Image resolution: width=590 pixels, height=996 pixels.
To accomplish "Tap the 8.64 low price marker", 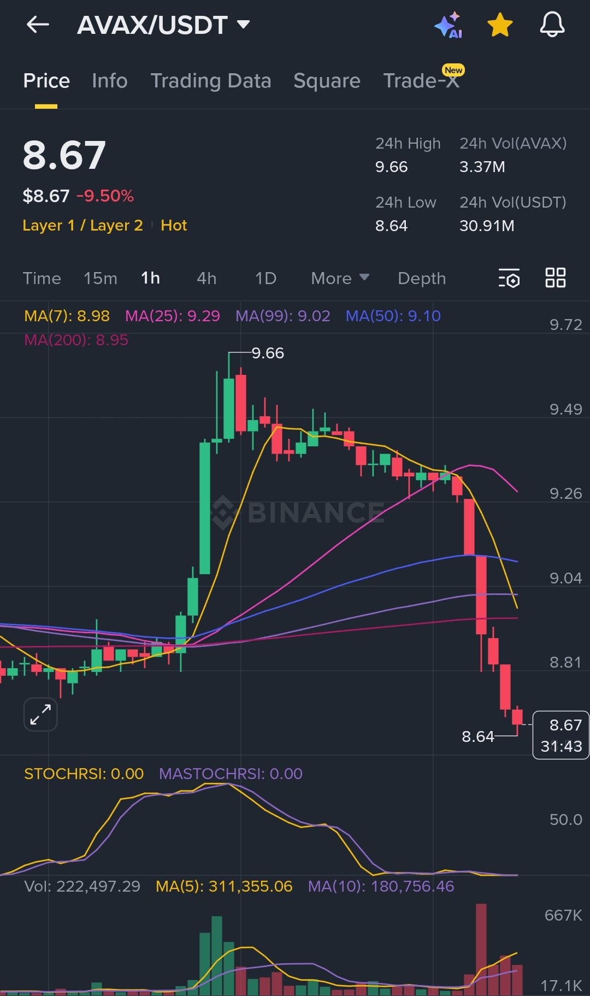I will pyautogui.click(x=478, y=736).
